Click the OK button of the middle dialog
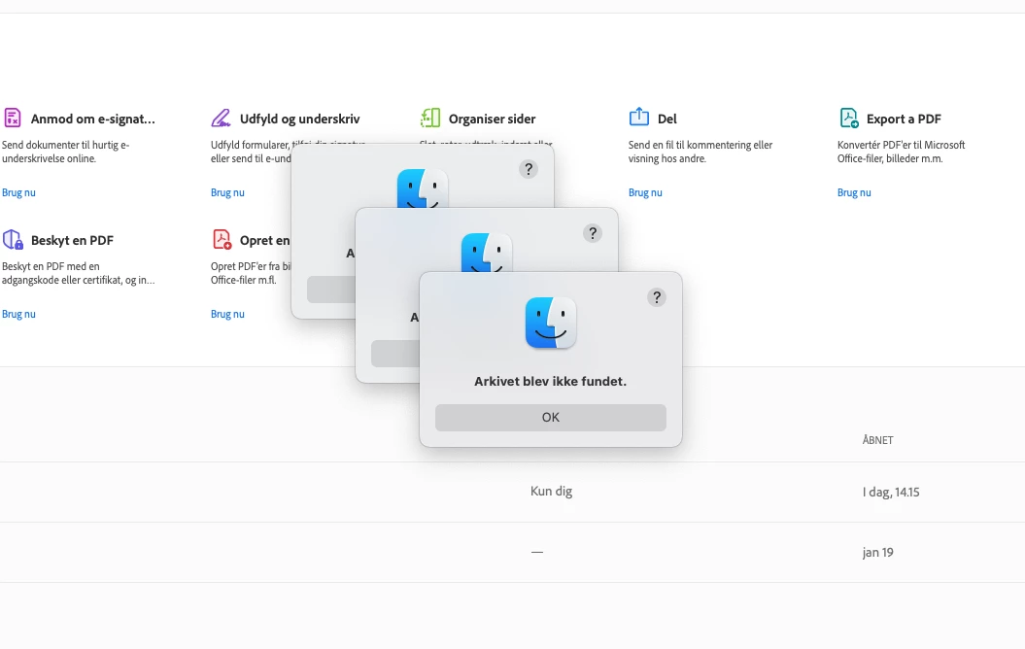The image size is (1025, 649). coord(395,354)
